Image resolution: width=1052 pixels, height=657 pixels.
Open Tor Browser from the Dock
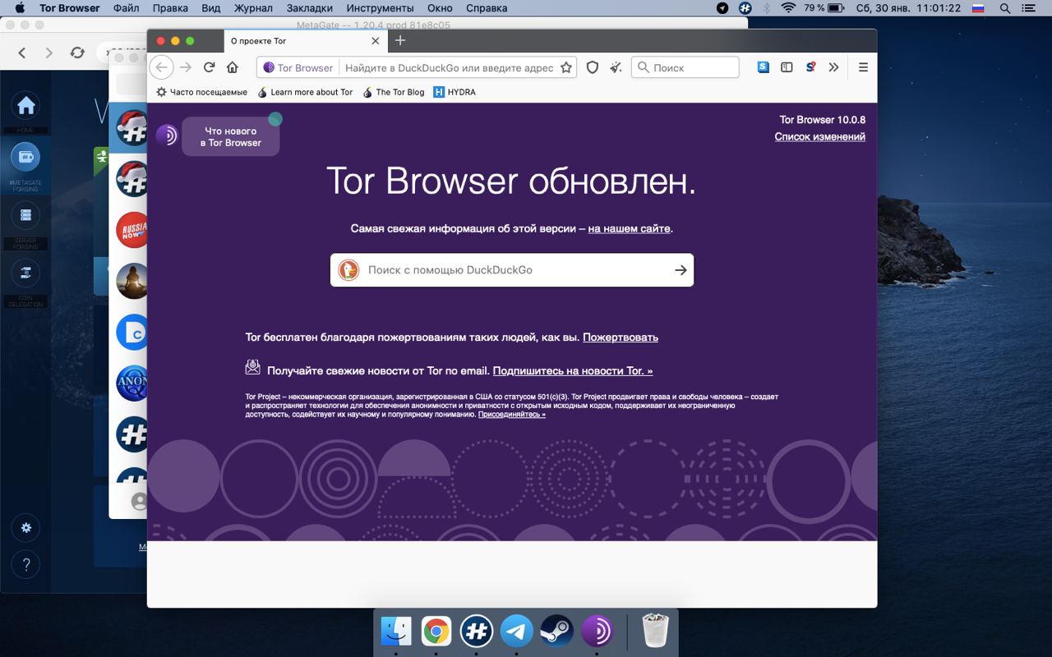[x=598, y=631]
